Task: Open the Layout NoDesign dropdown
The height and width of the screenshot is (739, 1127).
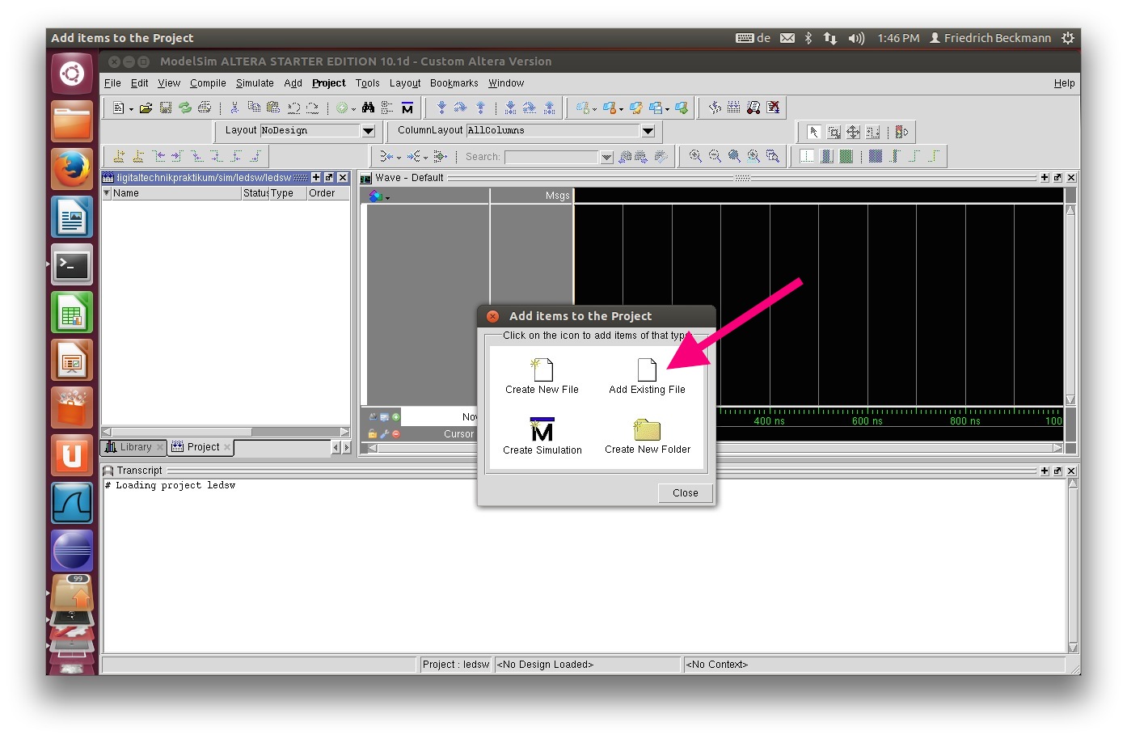Action: click(368, 131)
